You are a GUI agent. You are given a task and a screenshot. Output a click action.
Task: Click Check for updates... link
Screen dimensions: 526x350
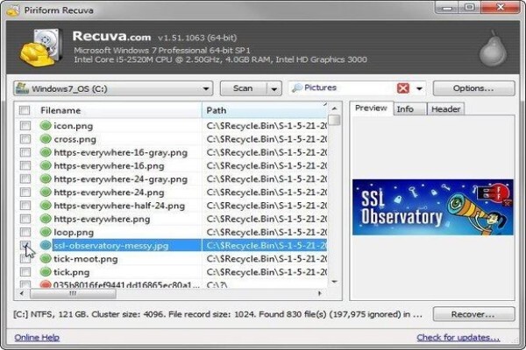click(458, 337)
